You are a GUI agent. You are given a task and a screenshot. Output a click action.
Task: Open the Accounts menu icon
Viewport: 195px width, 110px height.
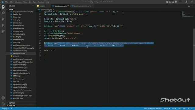click(x=3, y=98)
